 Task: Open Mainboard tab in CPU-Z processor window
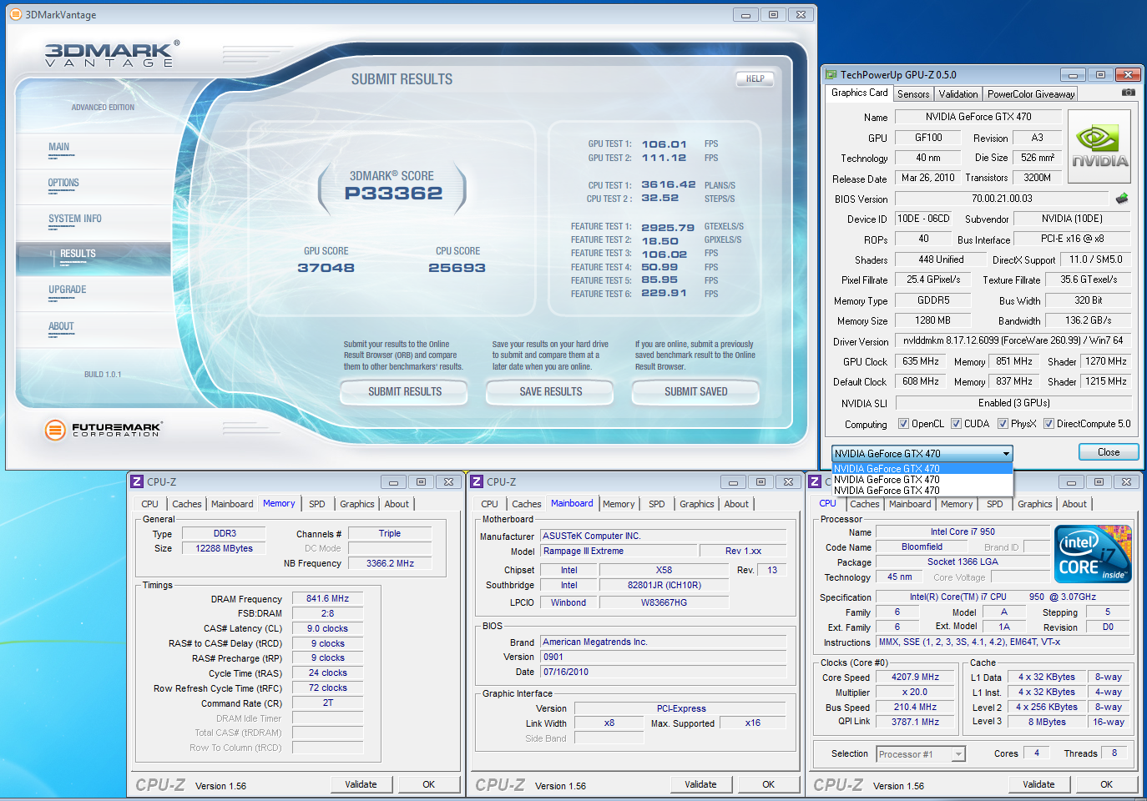point(909,504)
